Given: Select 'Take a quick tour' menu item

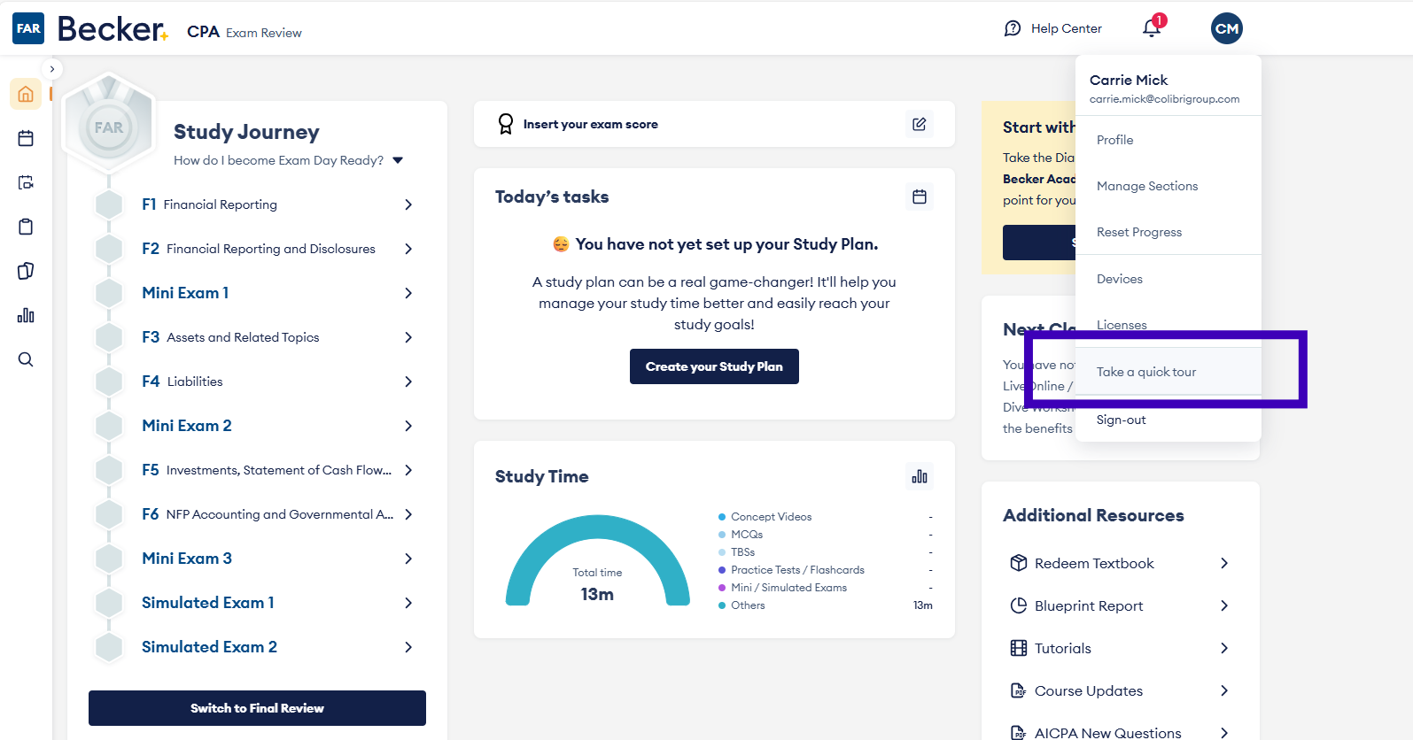Looking at the screenshot, I should 1146,372.
